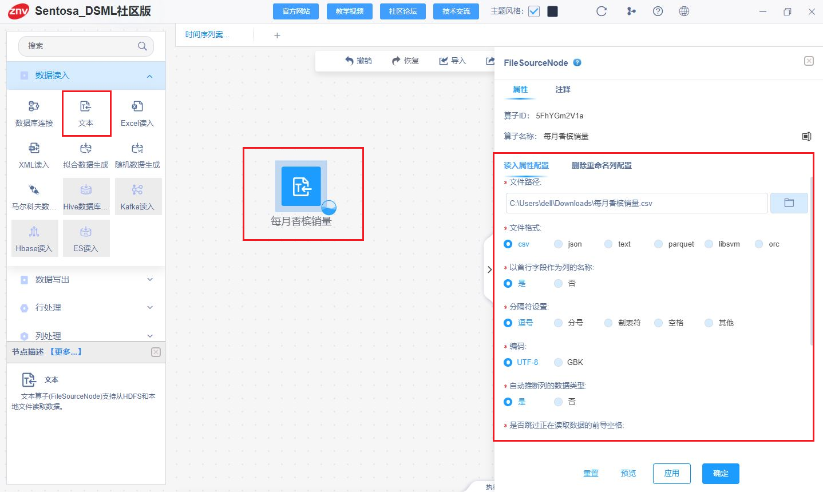
Task: Click the 恢复 redo toolbar button
Action: coord(405,61)
